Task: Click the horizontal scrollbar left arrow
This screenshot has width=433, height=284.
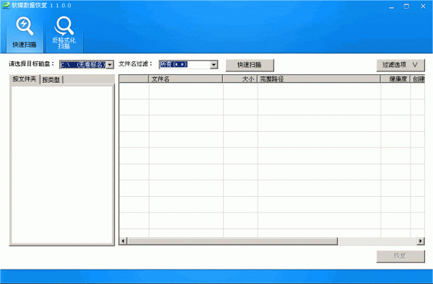Action: [123, 241]
